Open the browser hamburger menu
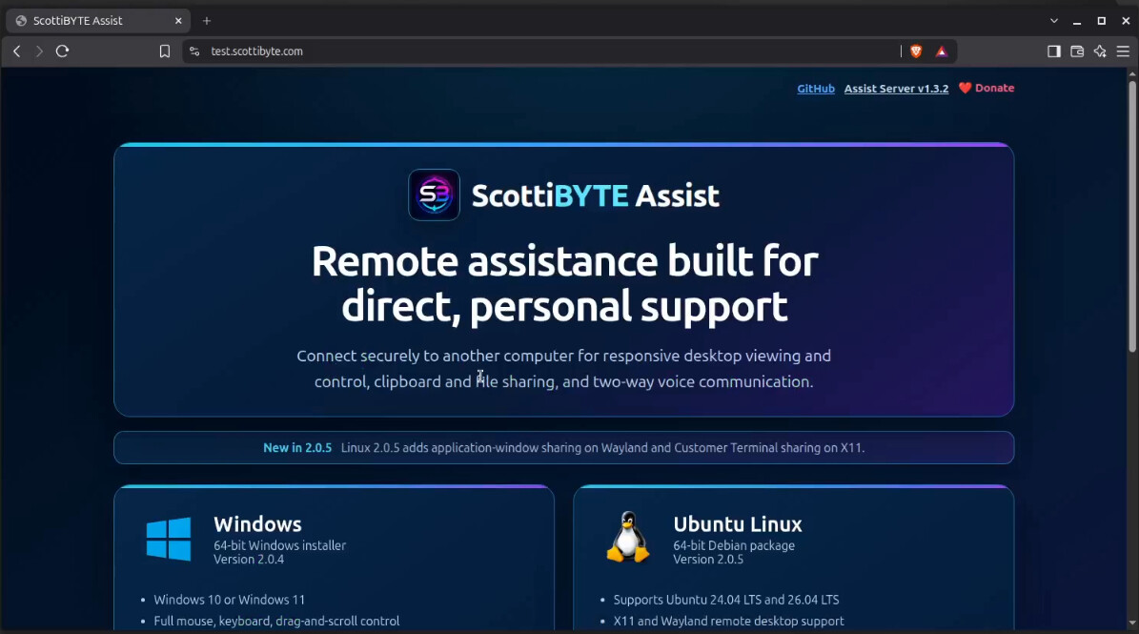Screen dimensions: 1139x634 [1123, 51]
